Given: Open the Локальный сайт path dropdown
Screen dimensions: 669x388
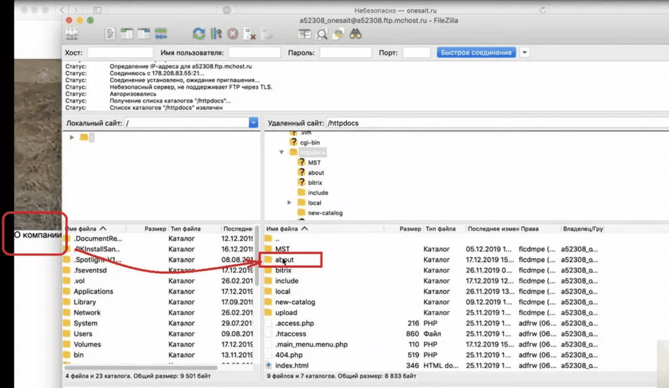Looking at the screenshot, I should [253, 123].
